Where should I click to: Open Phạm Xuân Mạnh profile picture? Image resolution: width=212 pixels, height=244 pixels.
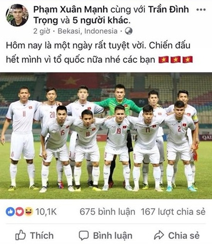[17, 15]
